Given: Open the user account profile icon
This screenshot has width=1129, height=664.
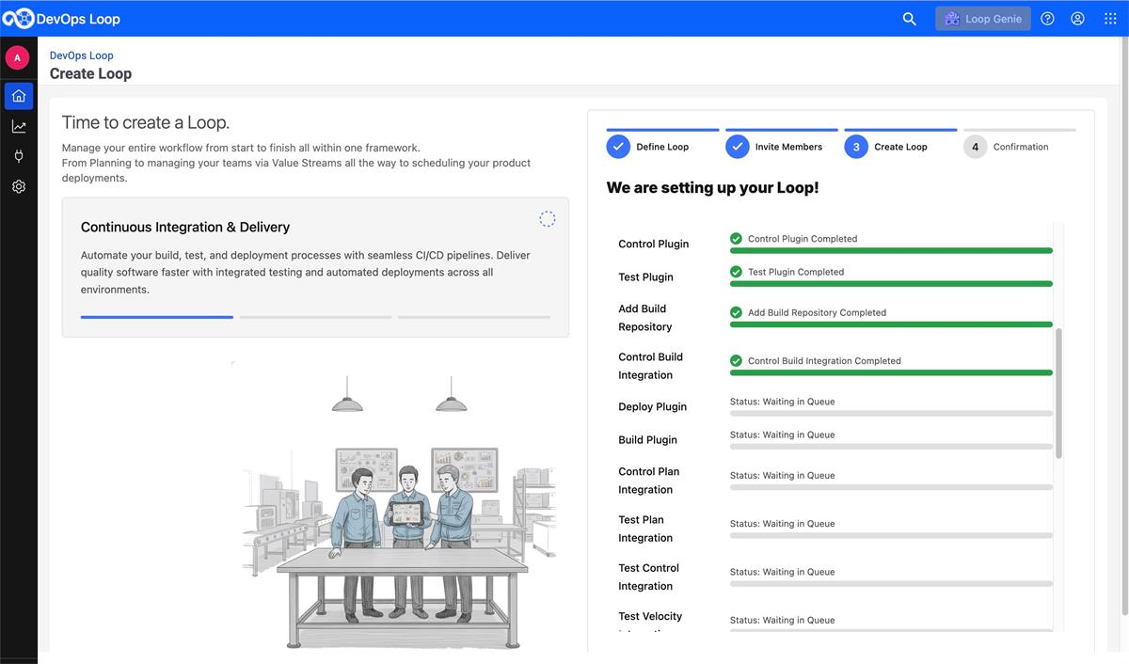Looking at the screenshot, I should click(x=1078, y=19).
